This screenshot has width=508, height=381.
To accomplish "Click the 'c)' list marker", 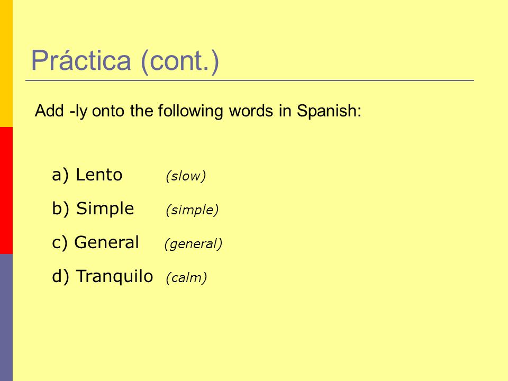I will click(x=60, y=243).
